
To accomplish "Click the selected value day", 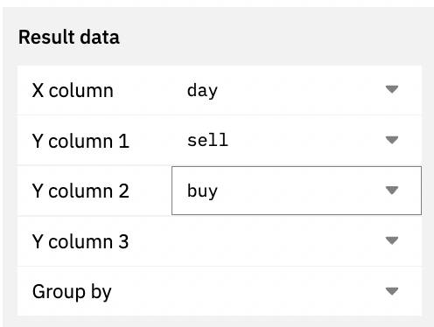I will [x=202, y=91].
